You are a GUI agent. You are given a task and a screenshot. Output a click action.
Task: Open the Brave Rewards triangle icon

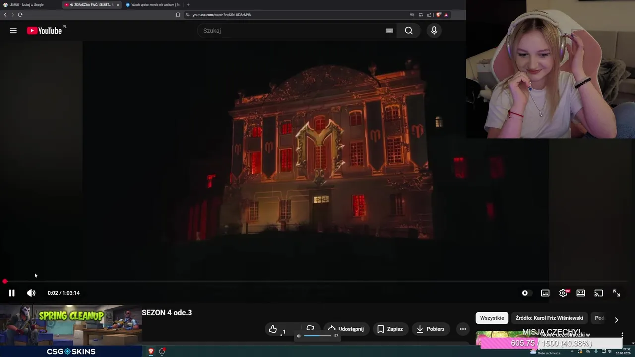click(446, 15)
